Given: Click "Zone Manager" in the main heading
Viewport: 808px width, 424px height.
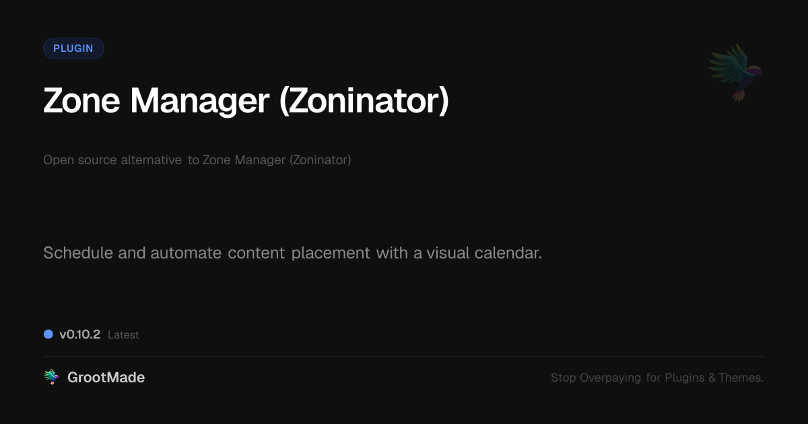Looking at the screenshot, I should point(156,100).
